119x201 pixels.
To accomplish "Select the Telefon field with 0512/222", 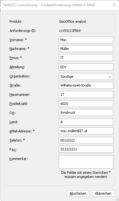I will pos(86,140).
